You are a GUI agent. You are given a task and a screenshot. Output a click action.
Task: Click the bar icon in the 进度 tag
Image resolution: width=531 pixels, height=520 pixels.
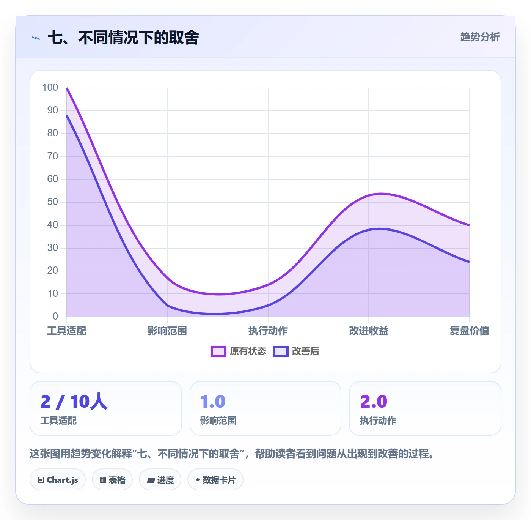[151, 481]
